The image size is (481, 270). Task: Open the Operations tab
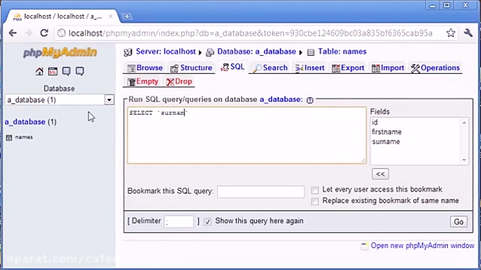(435, 68)
